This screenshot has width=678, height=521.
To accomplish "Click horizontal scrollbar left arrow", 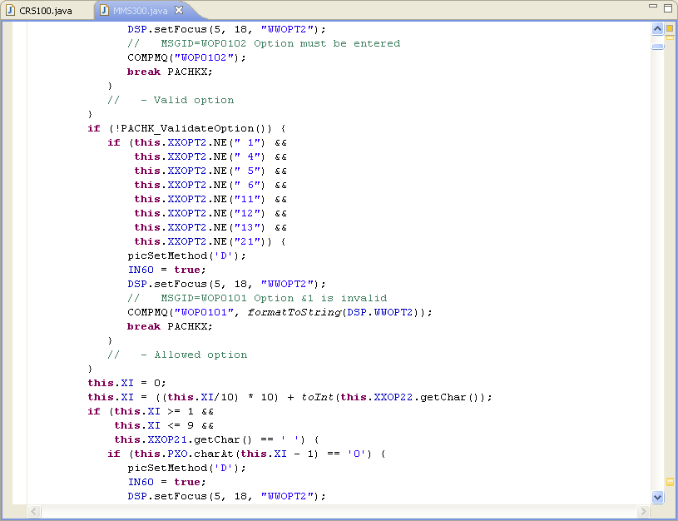I will click(34, 510).
